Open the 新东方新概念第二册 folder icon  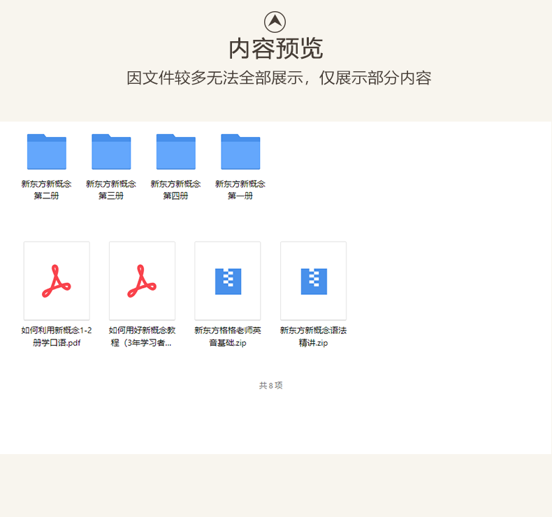47,152
